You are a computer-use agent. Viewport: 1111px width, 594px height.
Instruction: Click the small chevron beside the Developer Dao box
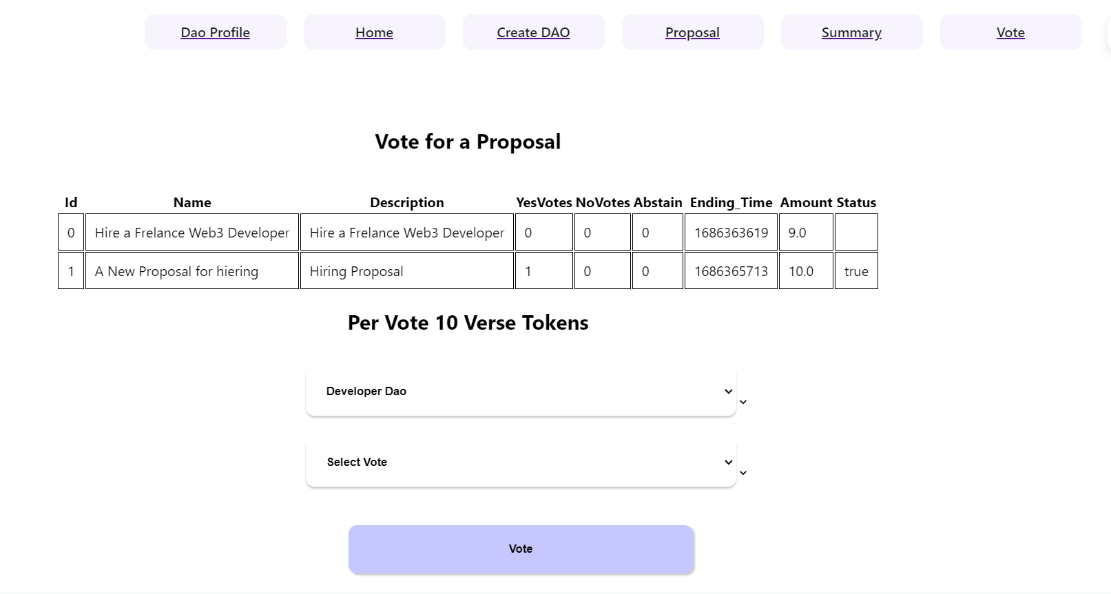(x=743, y=402)
